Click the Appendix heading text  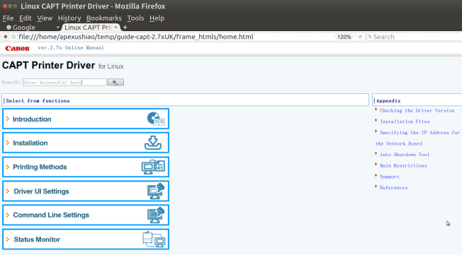tap(388, 101)
